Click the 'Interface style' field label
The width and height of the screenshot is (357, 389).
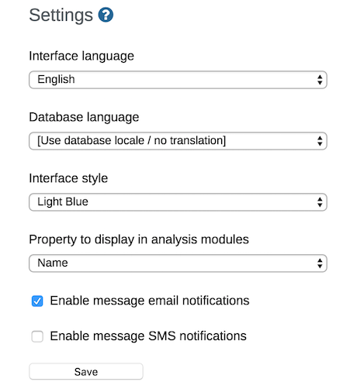[68, 178]
